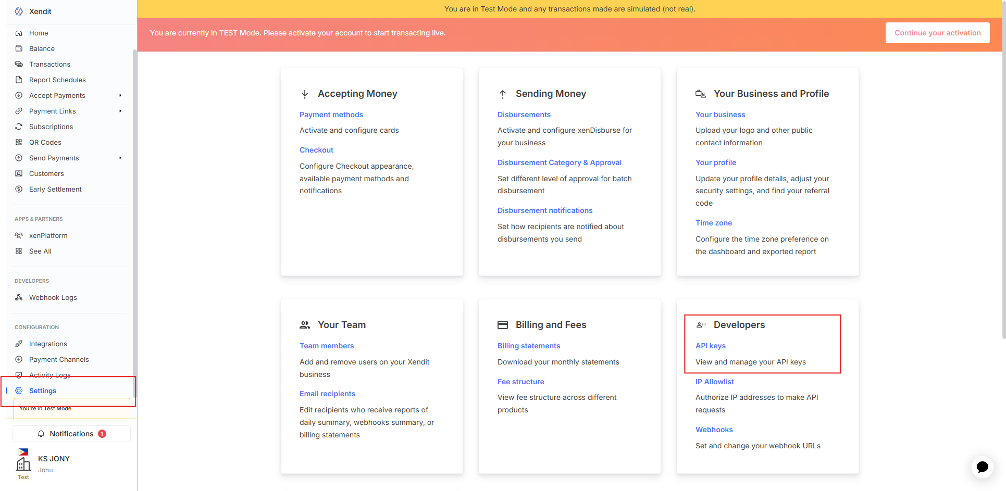1006x491 pixels.
Task: Follow the Fee structure link
Action: click(520, 382)
